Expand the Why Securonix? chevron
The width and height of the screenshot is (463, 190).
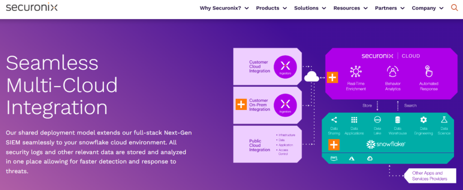pos(246,8)
